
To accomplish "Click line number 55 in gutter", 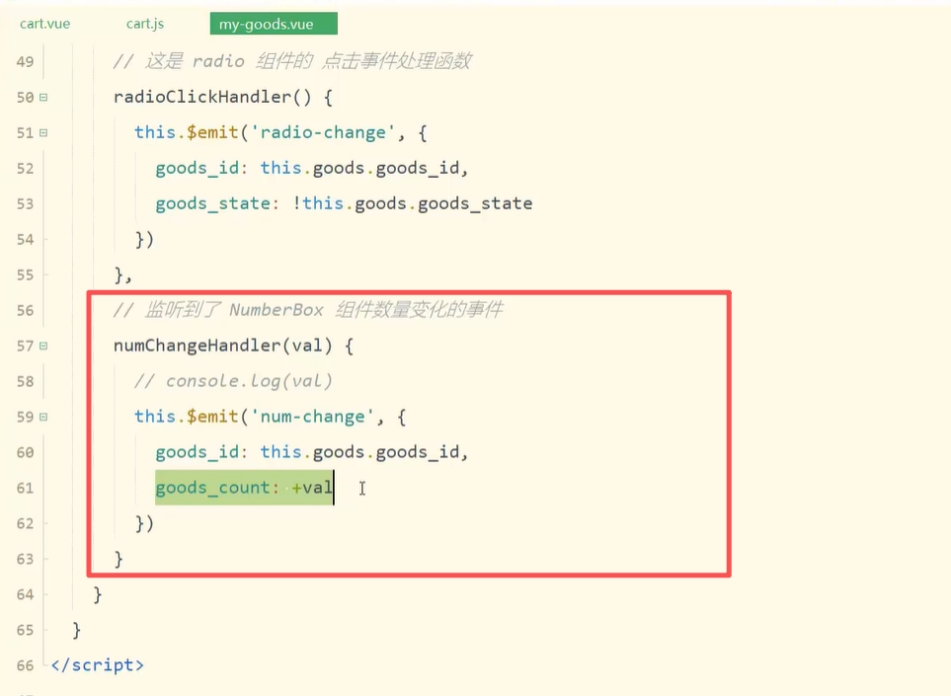I will click(26, 275).
